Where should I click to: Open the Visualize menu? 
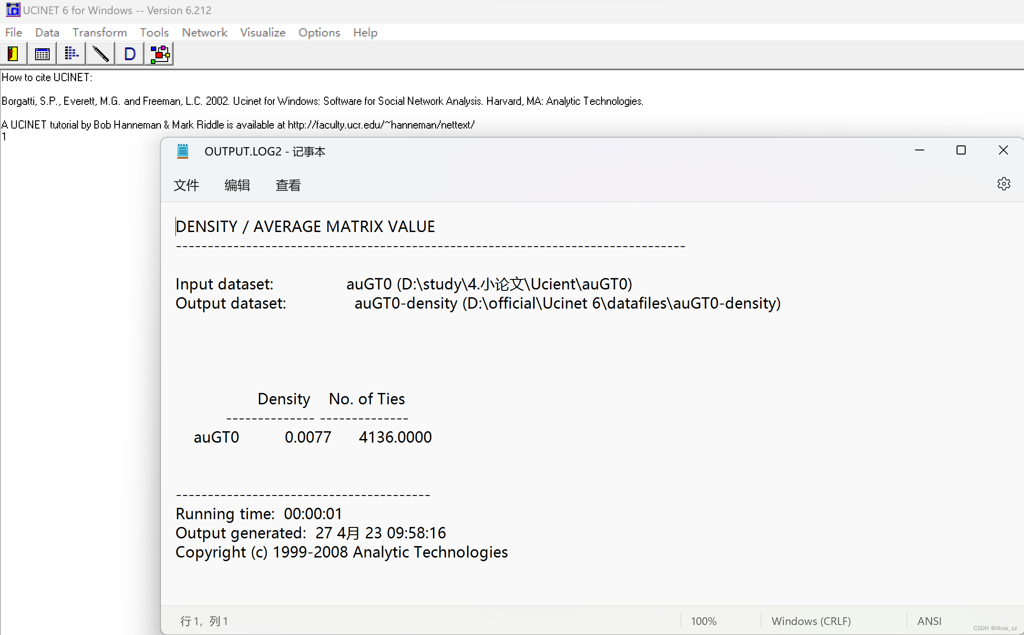pyautogui.click(x=262, y=32)
